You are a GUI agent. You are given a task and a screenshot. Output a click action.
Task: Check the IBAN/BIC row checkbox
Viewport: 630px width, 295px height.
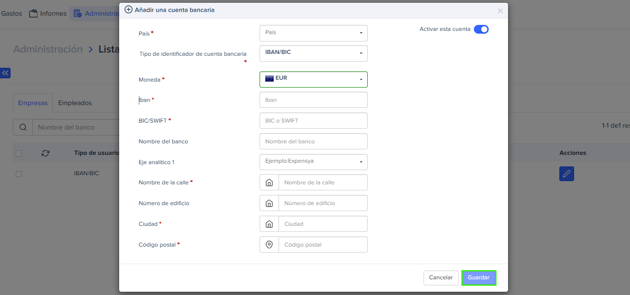[x=18, y=174]
